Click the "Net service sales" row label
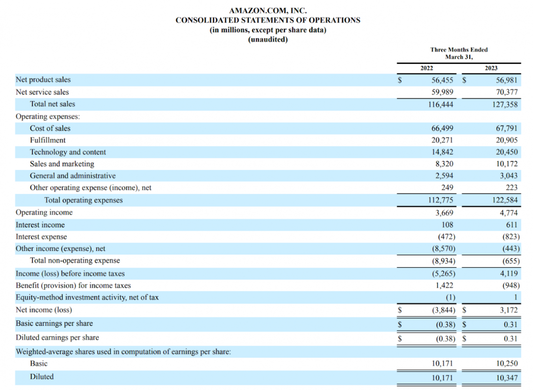Screen dimensions: 533x390 (x=42, y=92)
